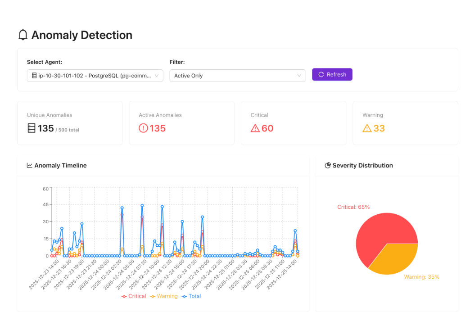Click the list icon in Unique Anomalies card
This screenshot has height=312, width=461.
31,128
